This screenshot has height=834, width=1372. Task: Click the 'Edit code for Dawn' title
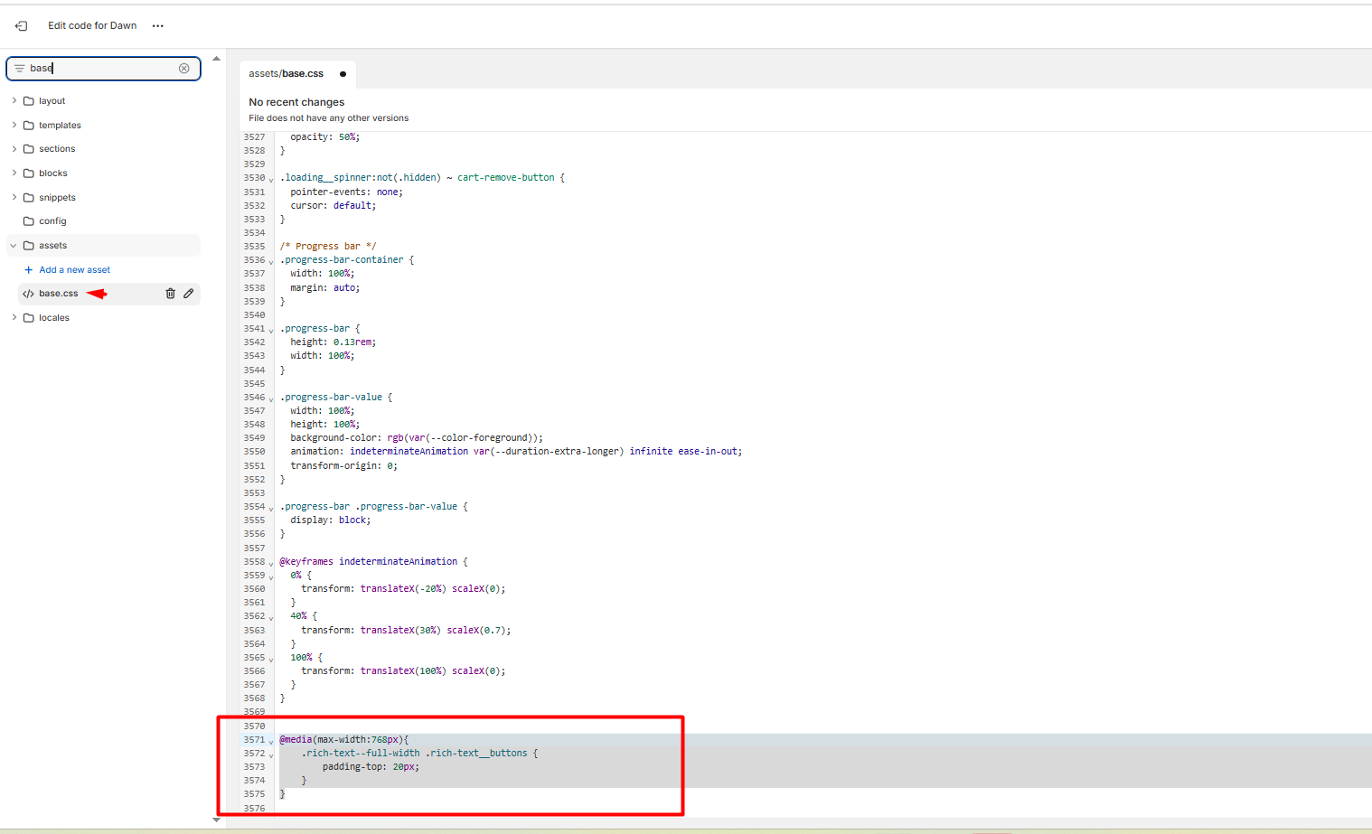[92, 26]
